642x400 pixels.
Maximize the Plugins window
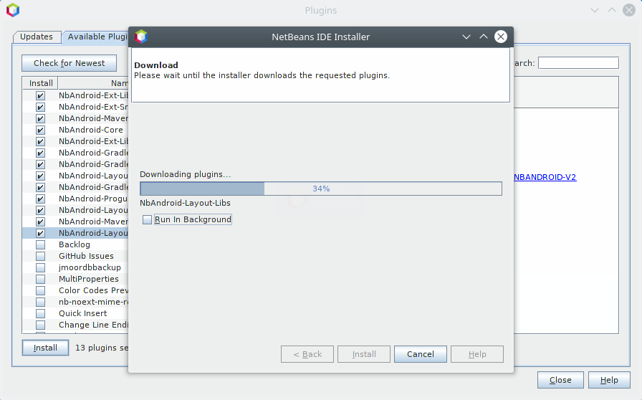pos(612,10)
